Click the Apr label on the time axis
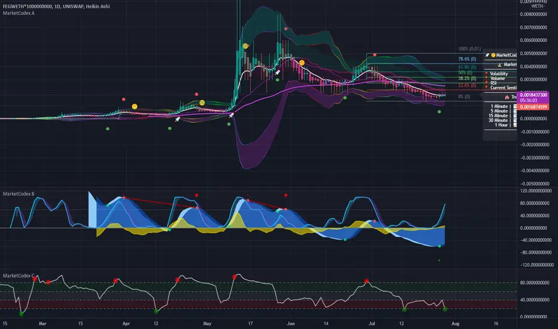558x329 pixels. [x=126, y=324]
